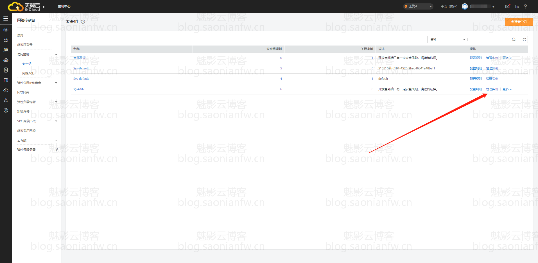Click the stacked-copy image icon in left rail
This screenshot has width=538, height=263.
point(6,80)
